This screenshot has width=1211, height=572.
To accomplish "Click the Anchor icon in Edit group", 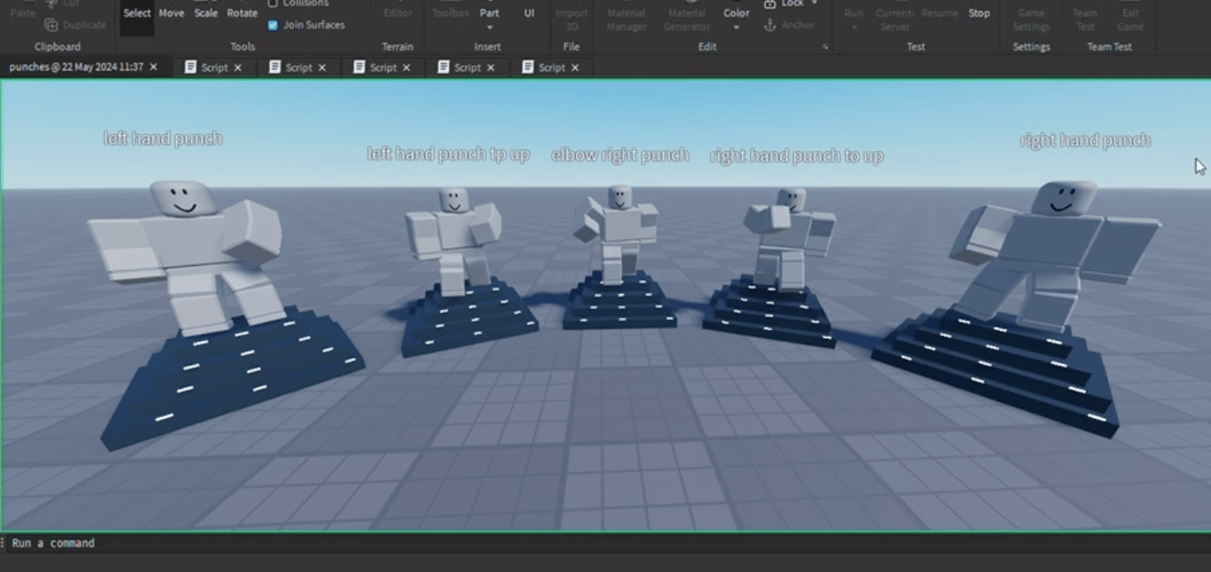I will (770, 25).
